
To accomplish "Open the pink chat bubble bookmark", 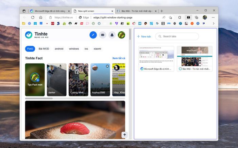I will click(x=87, y=24).
